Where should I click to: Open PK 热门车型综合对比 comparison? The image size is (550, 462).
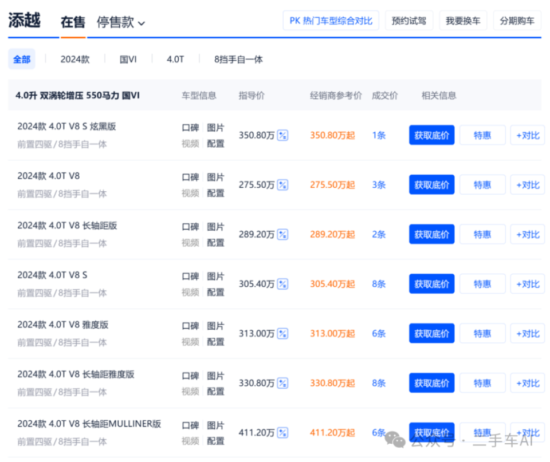click(331, 21)
